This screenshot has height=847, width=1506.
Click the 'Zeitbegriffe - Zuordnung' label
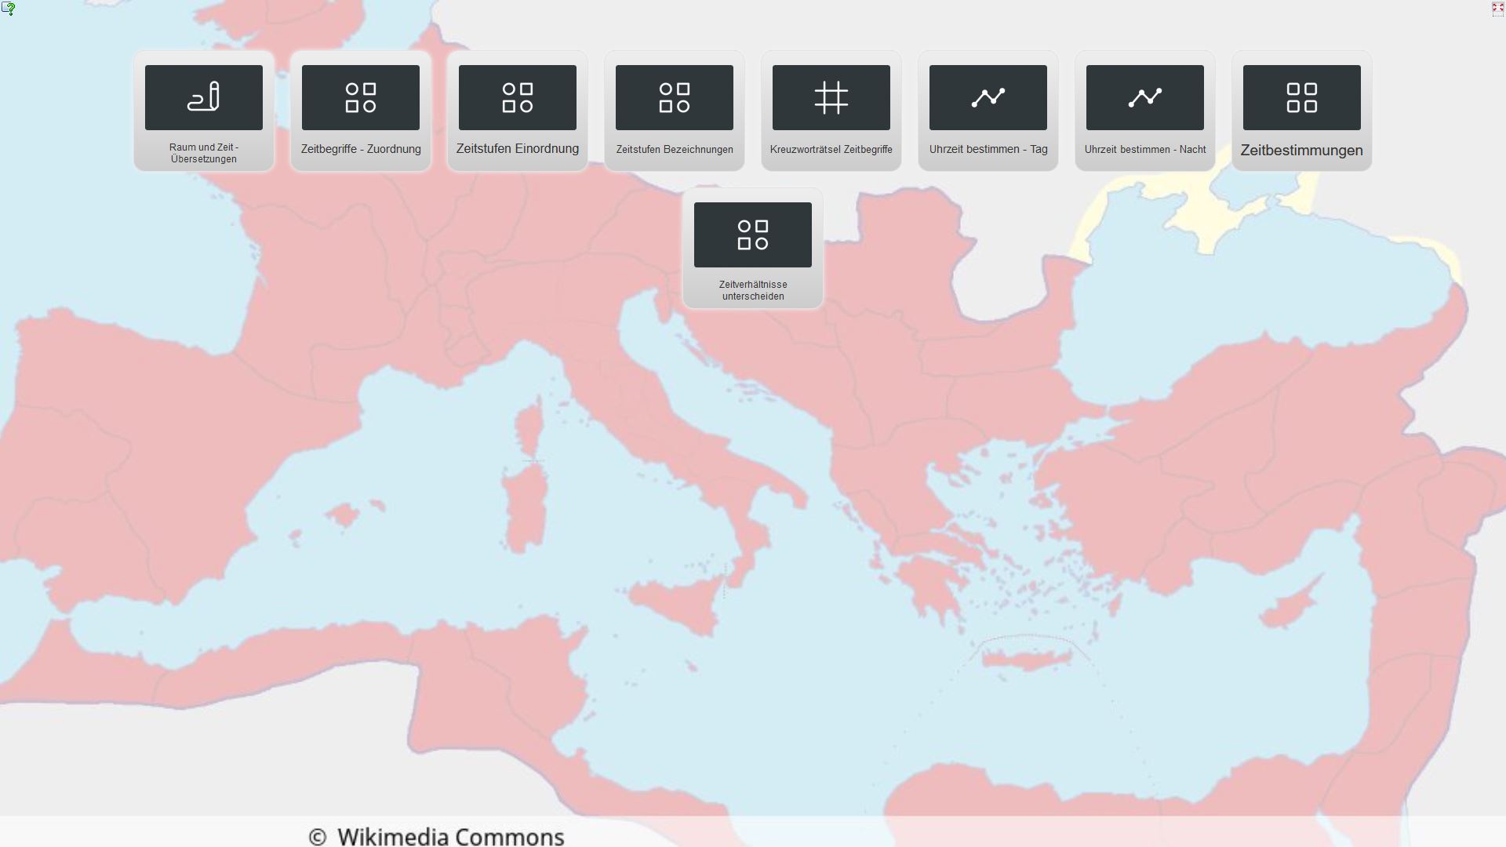pyautogui.click(x=361, y=149)
